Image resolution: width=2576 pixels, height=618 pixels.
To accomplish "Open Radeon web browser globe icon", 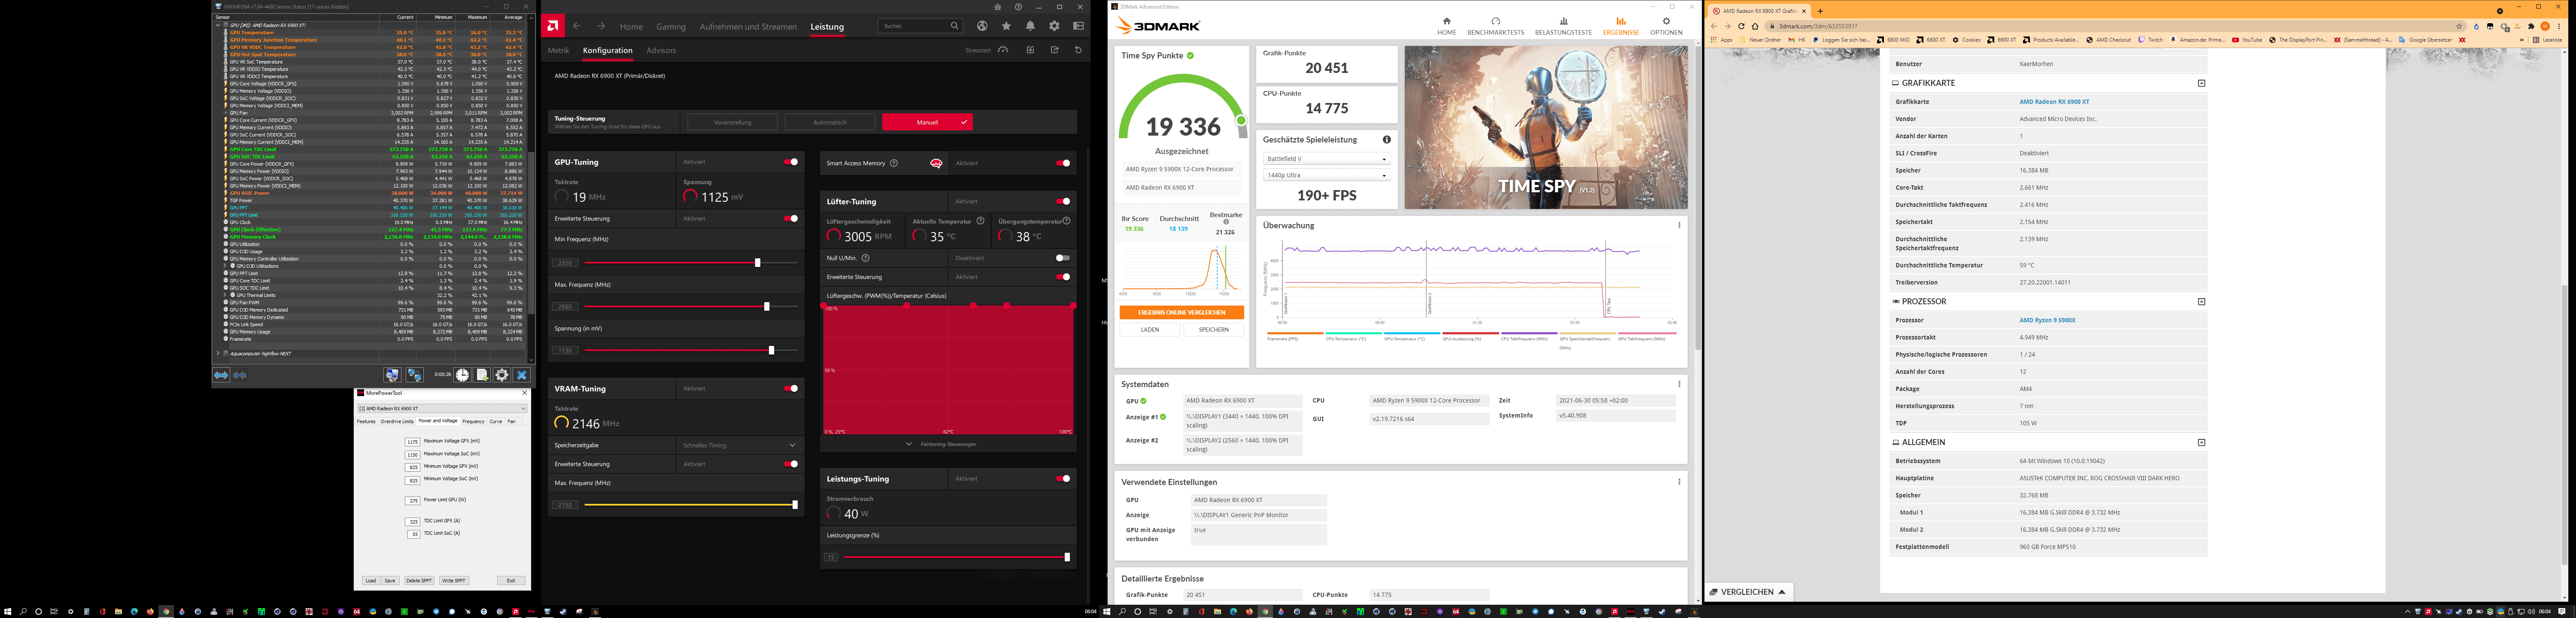I will pyautogui.click(x=982, y=26).
